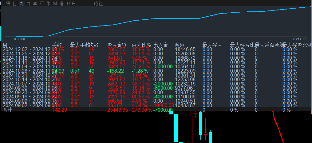Click the 2024.12.02 chart end date

(300, 39)
